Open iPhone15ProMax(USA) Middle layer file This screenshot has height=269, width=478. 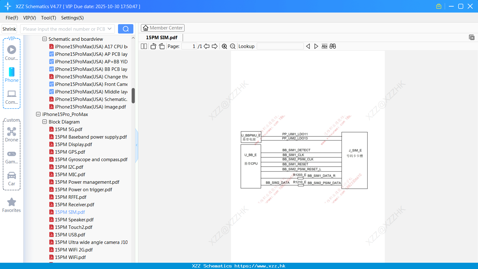coord(88,92)
